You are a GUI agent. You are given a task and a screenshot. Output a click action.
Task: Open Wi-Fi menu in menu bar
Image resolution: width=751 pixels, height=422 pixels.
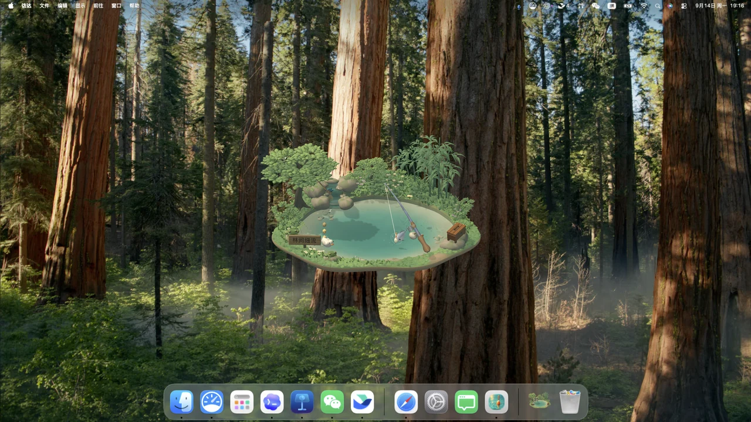[644, 6]
